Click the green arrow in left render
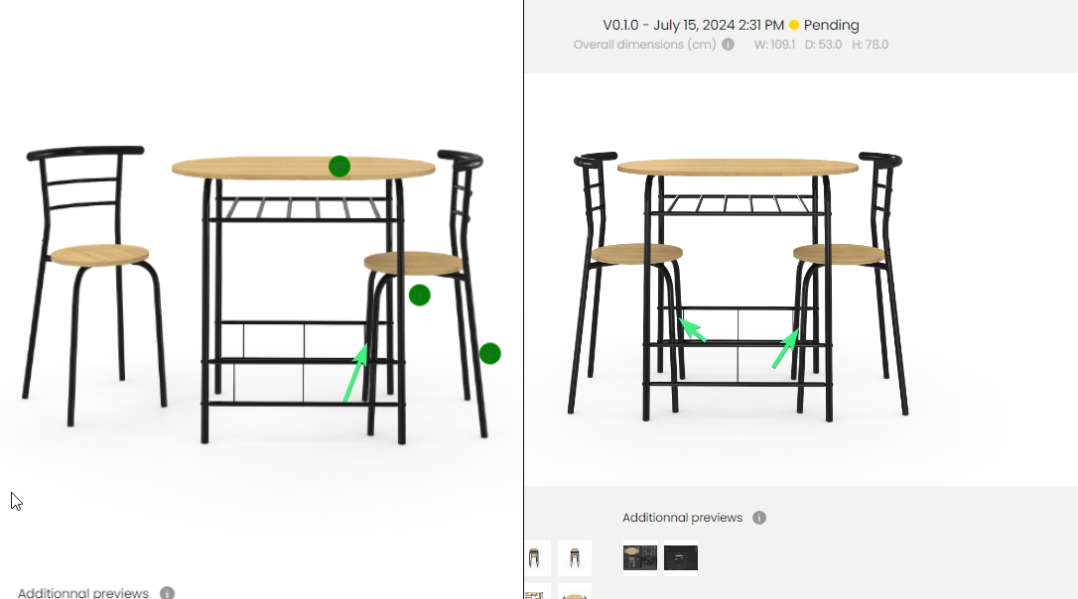Screen dimensions: 1078x599 click(x=355, y=372)
